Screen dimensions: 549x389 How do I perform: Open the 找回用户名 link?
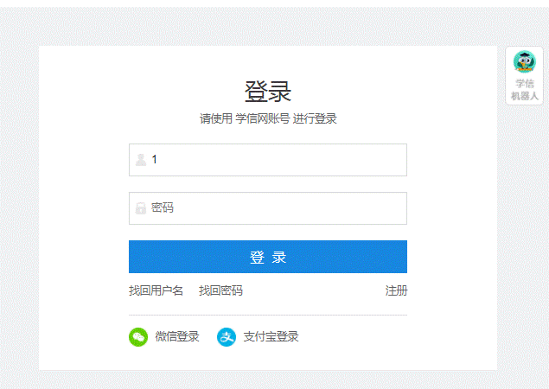click(x=156, y=291)
